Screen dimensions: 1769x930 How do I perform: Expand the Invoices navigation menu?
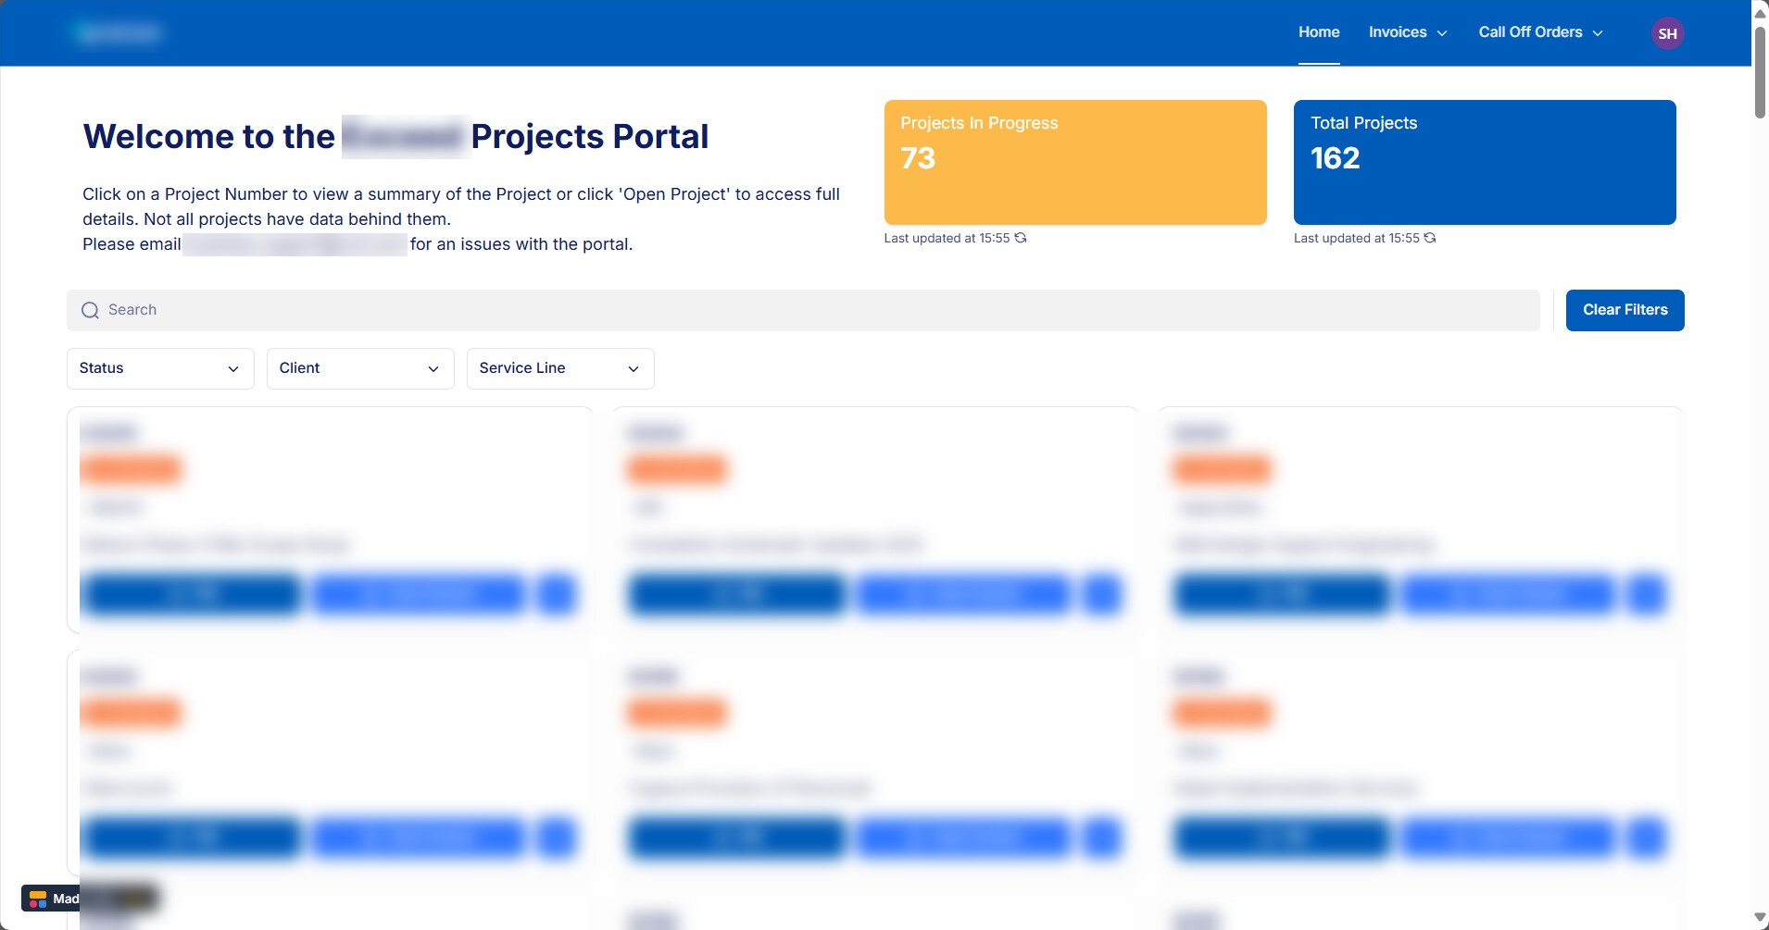pyautogui.click(x=1408, y=32)
